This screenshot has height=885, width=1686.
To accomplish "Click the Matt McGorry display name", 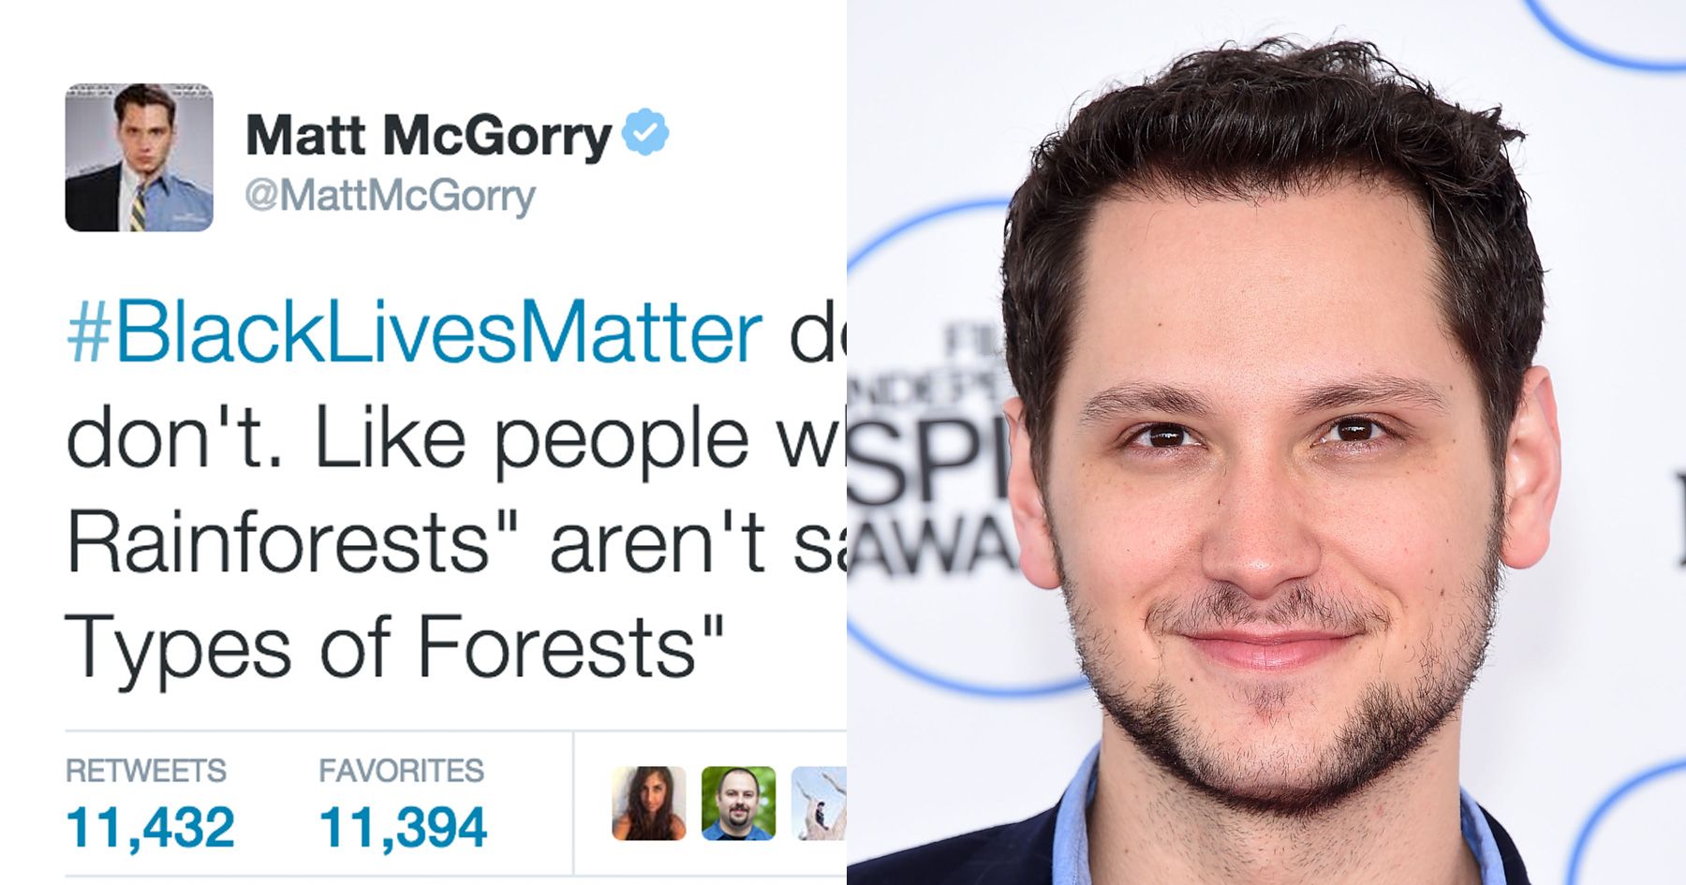I will pos(429,136).
